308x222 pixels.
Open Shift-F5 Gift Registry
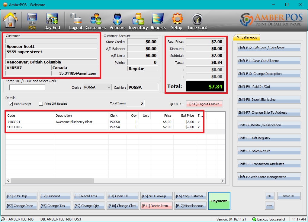269,138
